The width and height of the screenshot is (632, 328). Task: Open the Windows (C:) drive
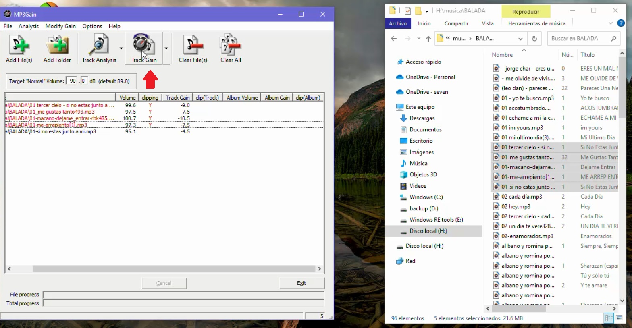tap(426, 197)
